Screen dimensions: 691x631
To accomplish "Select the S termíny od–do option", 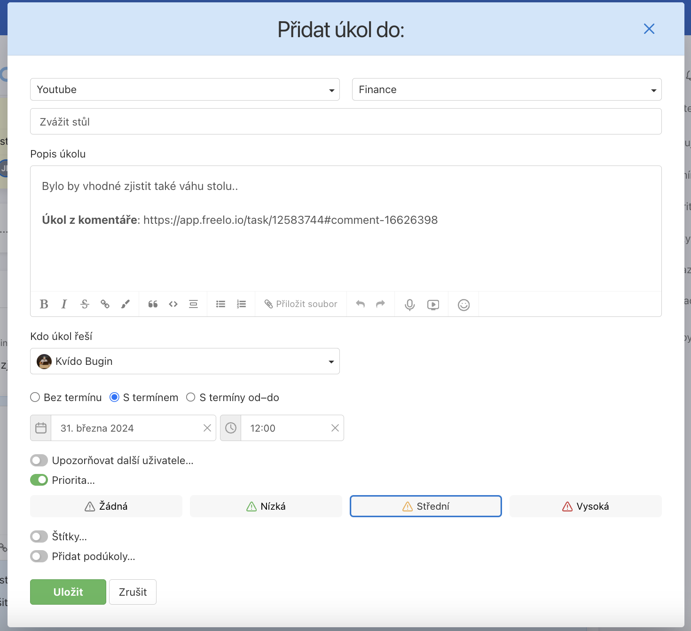I will [191, 397].
